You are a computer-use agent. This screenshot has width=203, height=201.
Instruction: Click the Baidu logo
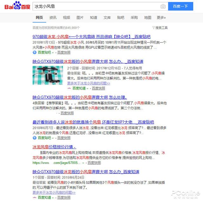click(x=17, y=6)
